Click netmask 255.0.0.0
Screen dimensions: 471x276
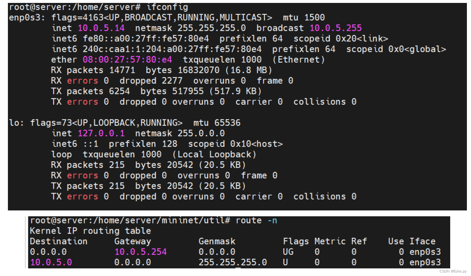coord(180,133)
